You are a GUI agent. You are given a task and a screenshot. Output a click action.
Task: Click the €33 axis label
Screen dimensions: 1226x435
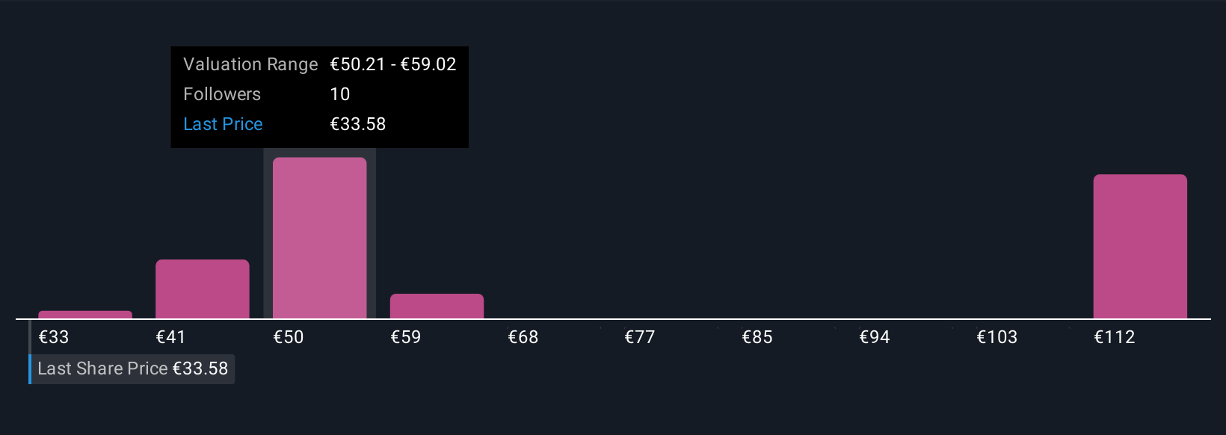click(x=54, y=337)
